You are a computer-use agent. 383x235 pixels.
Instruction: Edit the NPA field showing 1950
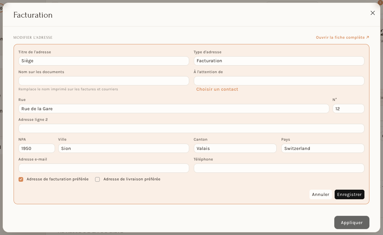click(37, 148)
